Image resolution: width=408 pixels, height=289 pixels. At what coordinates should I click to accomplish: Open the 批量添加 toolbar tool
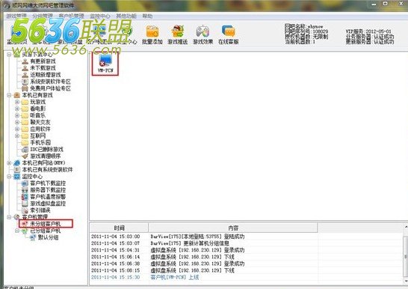pos(152,34)
